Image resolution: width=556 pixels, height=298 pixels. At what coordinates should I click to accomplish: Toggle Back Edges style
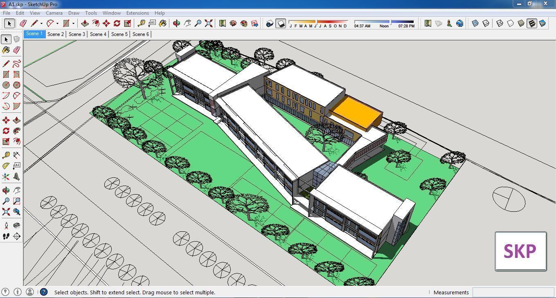click(486, 23)
